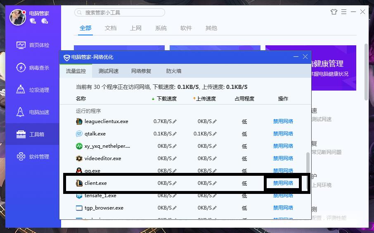Click the client.exe League icon

pos(79,183)
